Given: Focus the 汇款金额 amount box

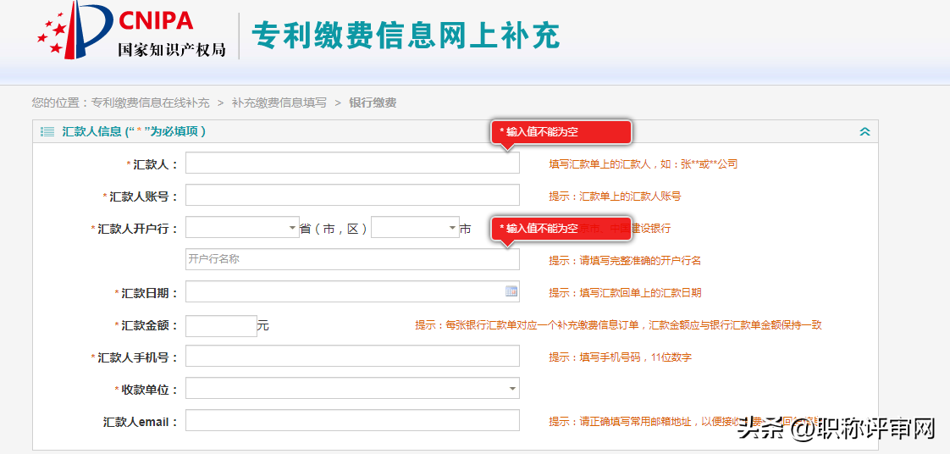Looking at the screenshot, I should [x=221, y=325].
